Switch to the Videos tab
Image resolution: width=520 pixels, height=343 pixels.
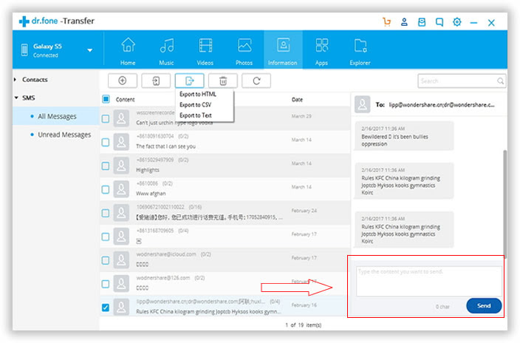click(x=205, y=51)
